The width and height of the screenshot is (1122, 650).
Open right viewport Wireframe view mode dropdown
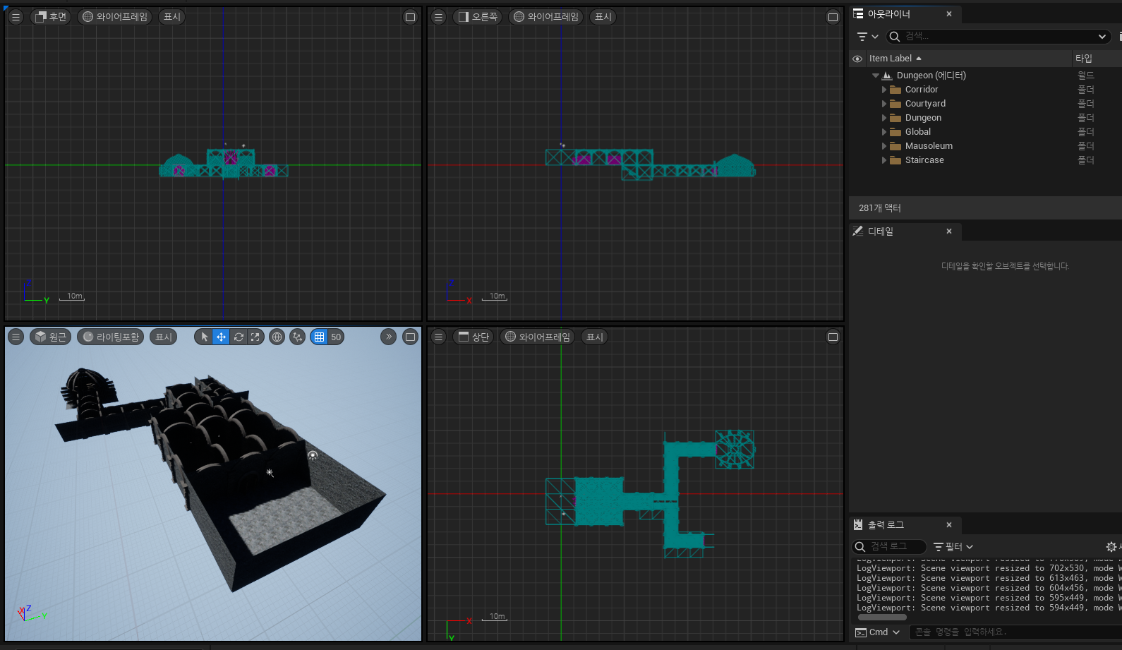[546, 17]
